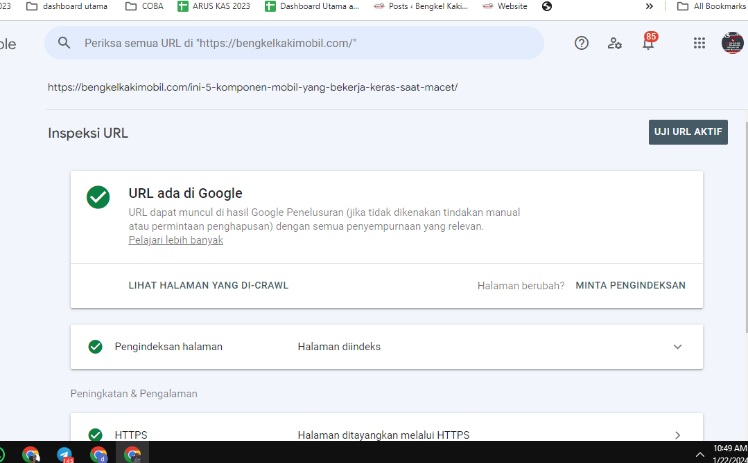Click the inspected bengkelkakimobil.com URL text

(253, 87)
